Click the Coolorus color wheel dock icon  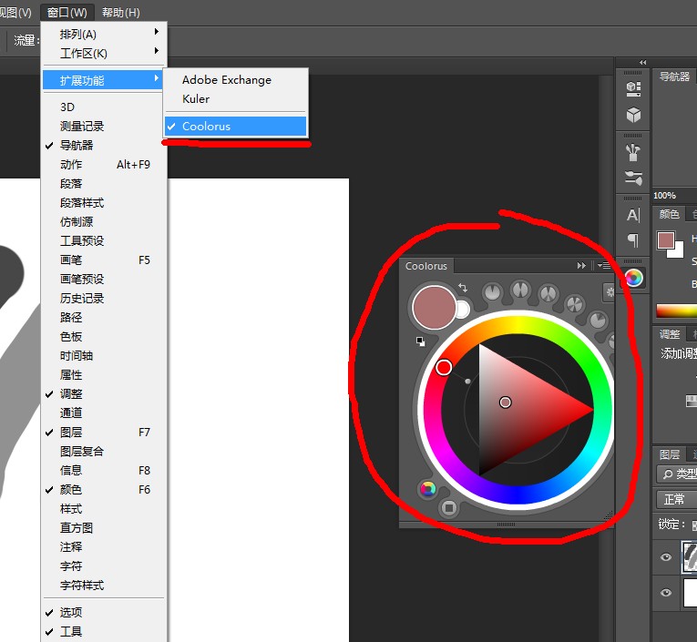click(633, 278)
